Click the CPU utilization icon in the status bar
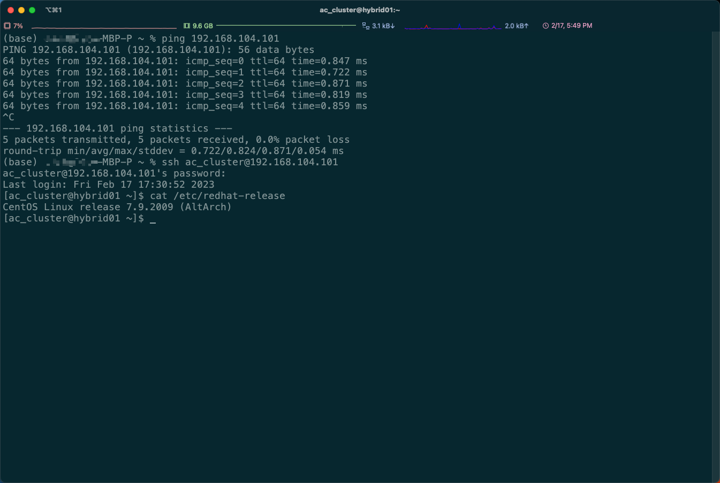This screenshot has width=720, height=483. point(7,25)
